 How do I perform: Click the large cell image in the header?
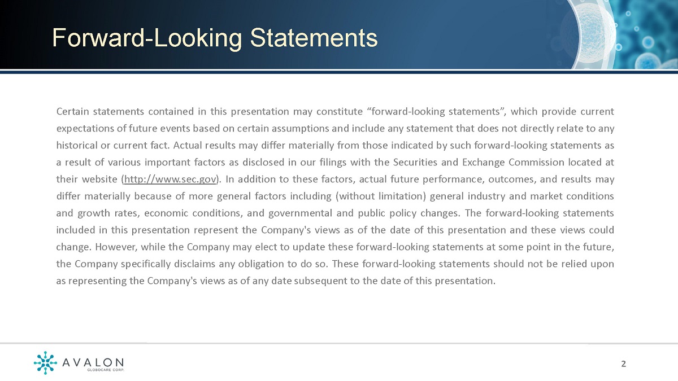pos(588,31)
